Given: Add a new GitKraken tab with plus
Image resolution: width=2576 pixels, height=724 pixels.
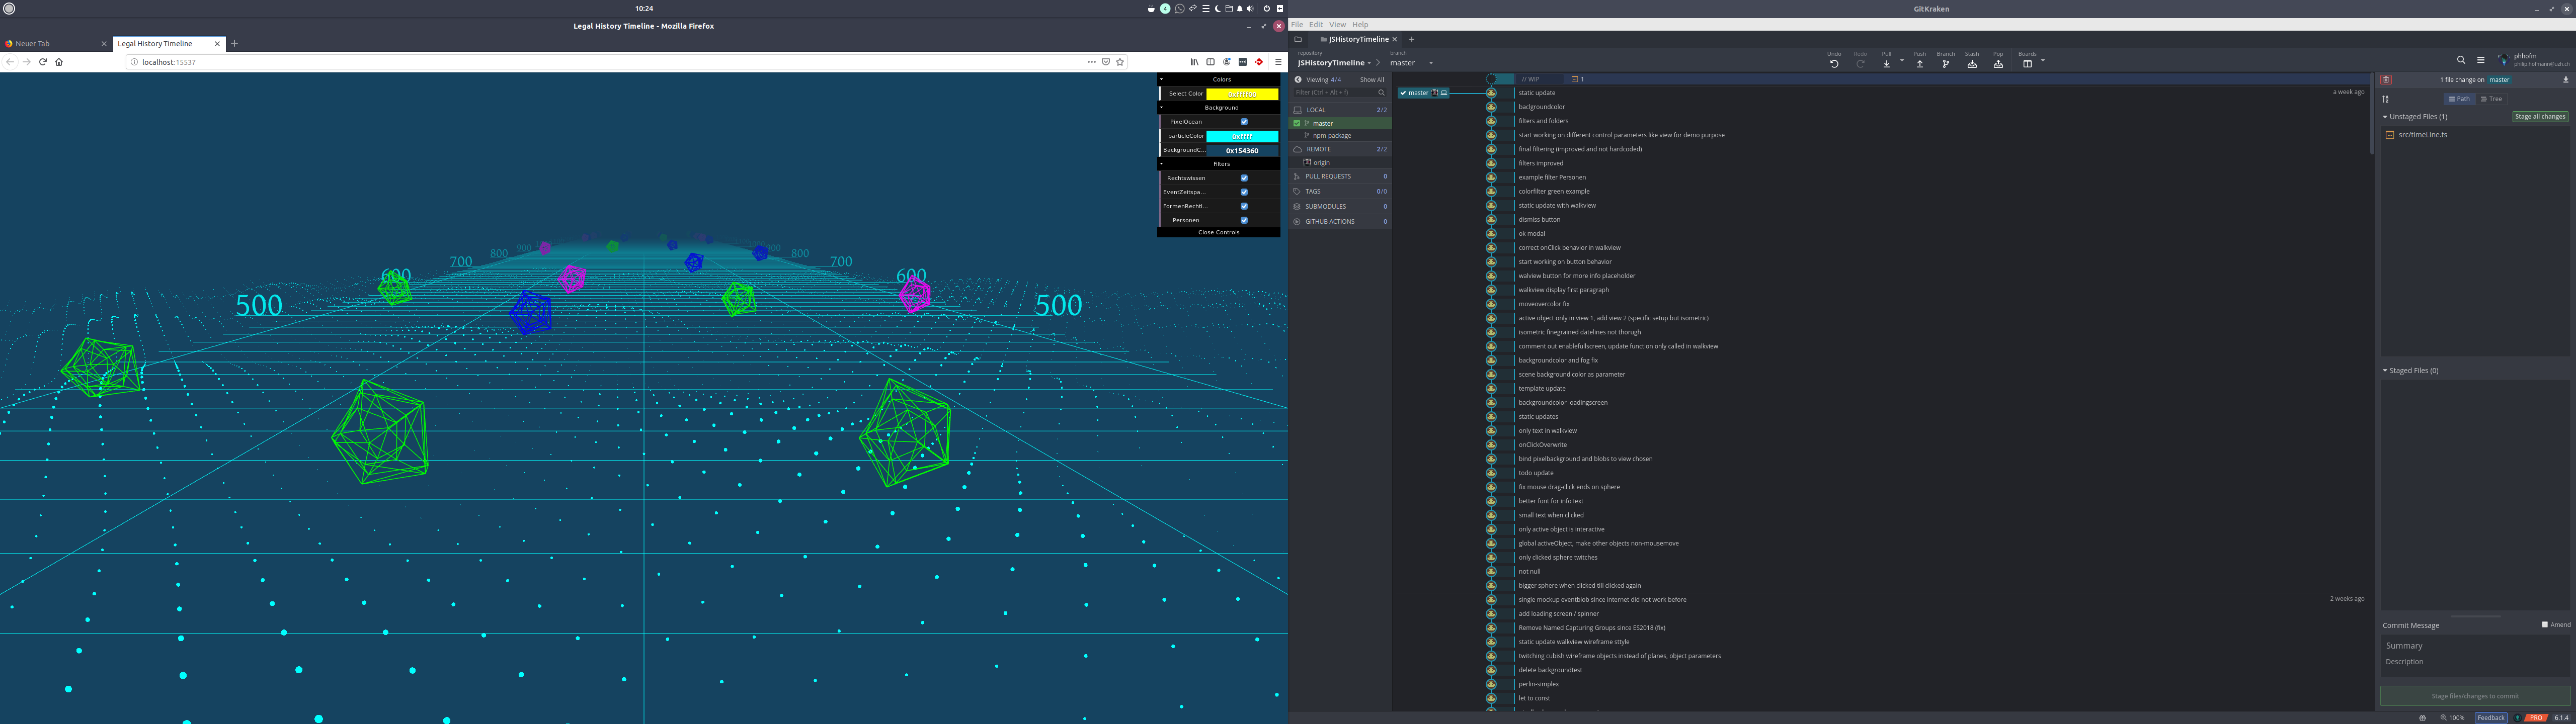Looking at the screenshot, I should [x=1412, y=39].
